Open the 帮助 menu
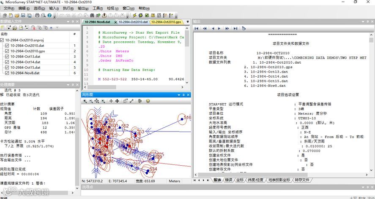The height and width of the screenshot is (199, 375). coord(144,8)
